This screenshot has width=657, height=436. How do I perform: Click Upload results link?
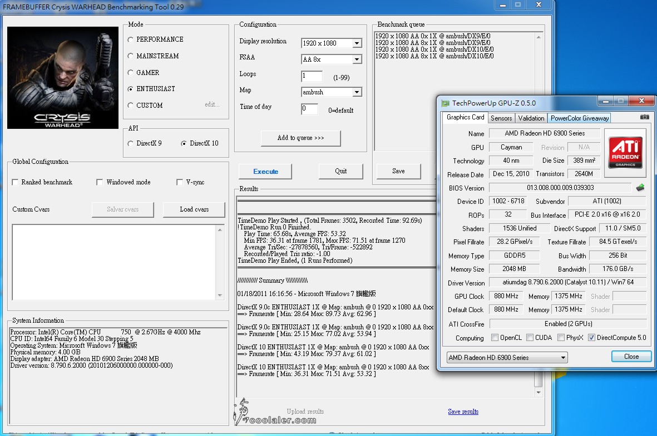pyautogui.click(x=305, y=412)
